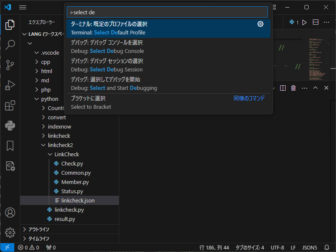Viewport: 336px width, 252px height.
Task: Expand the convert folder
Action: pyautogui.click(x=43, y=118)
